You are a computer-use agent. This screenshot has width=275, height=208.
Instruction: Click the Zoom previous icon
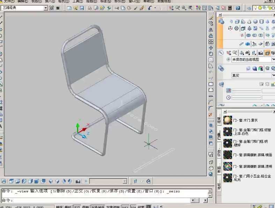pyautogui.click(x=190, y=8)
